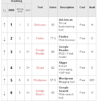Open the Firefox tool link
This screenshot has height=101, width=99.
point(40,38)
